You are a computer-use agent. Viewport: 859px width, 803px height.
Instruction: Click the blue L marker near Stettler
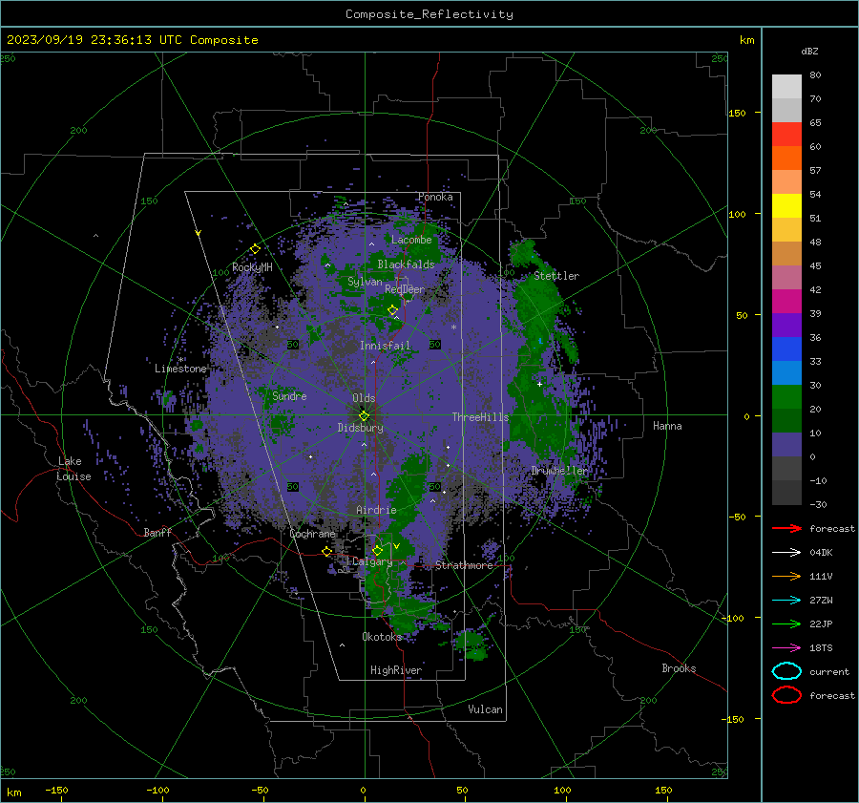click(541, 342)
